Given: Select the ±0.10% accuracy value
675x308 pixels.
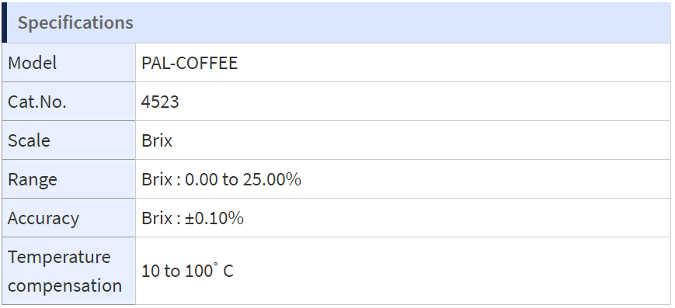Looking at the screenshot, I should coord(214,219).
